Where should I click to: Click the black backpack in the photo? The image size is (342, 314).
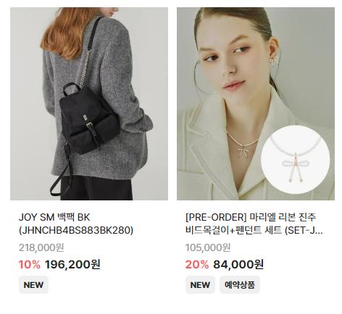click(x=90, y=118)
